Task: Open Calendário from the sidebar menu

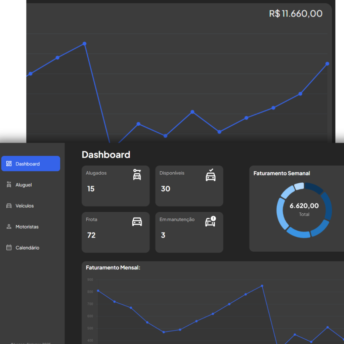Action: coord(28,248)
